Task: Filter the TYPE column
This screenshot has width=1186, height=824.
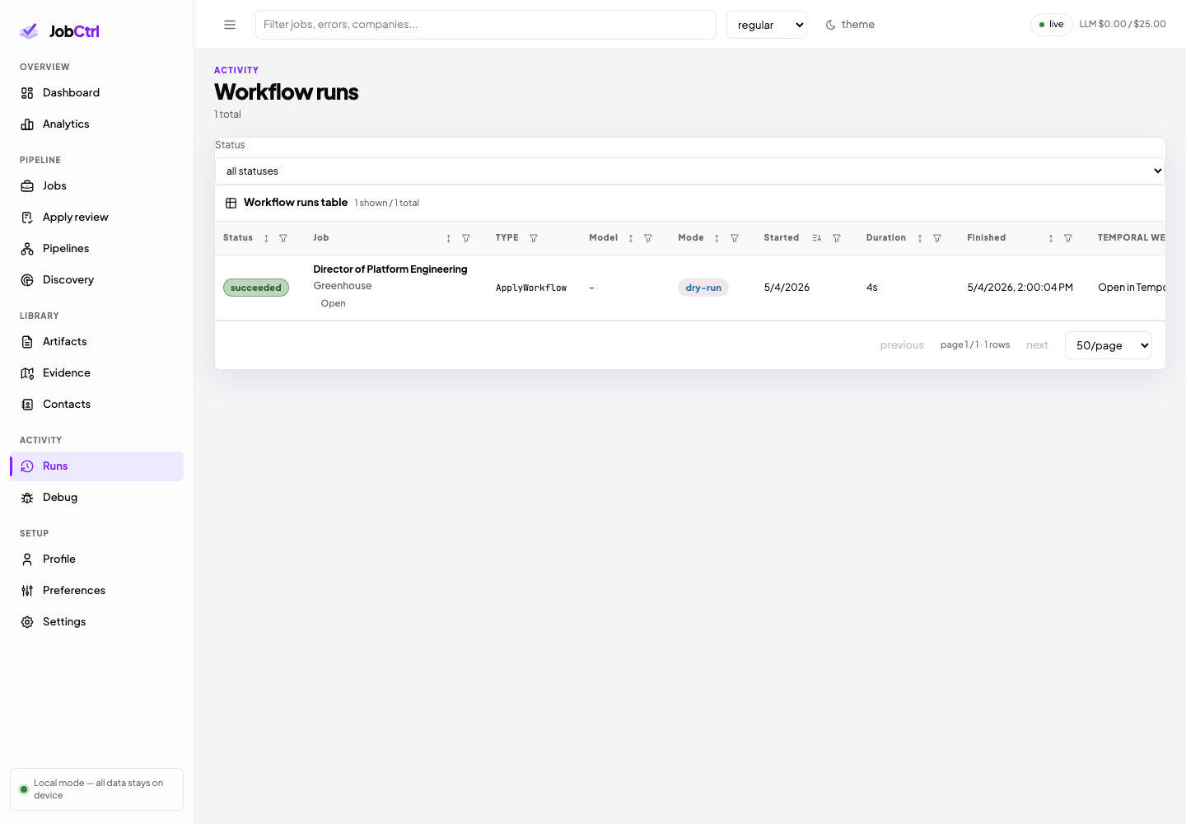Action: 534,238
